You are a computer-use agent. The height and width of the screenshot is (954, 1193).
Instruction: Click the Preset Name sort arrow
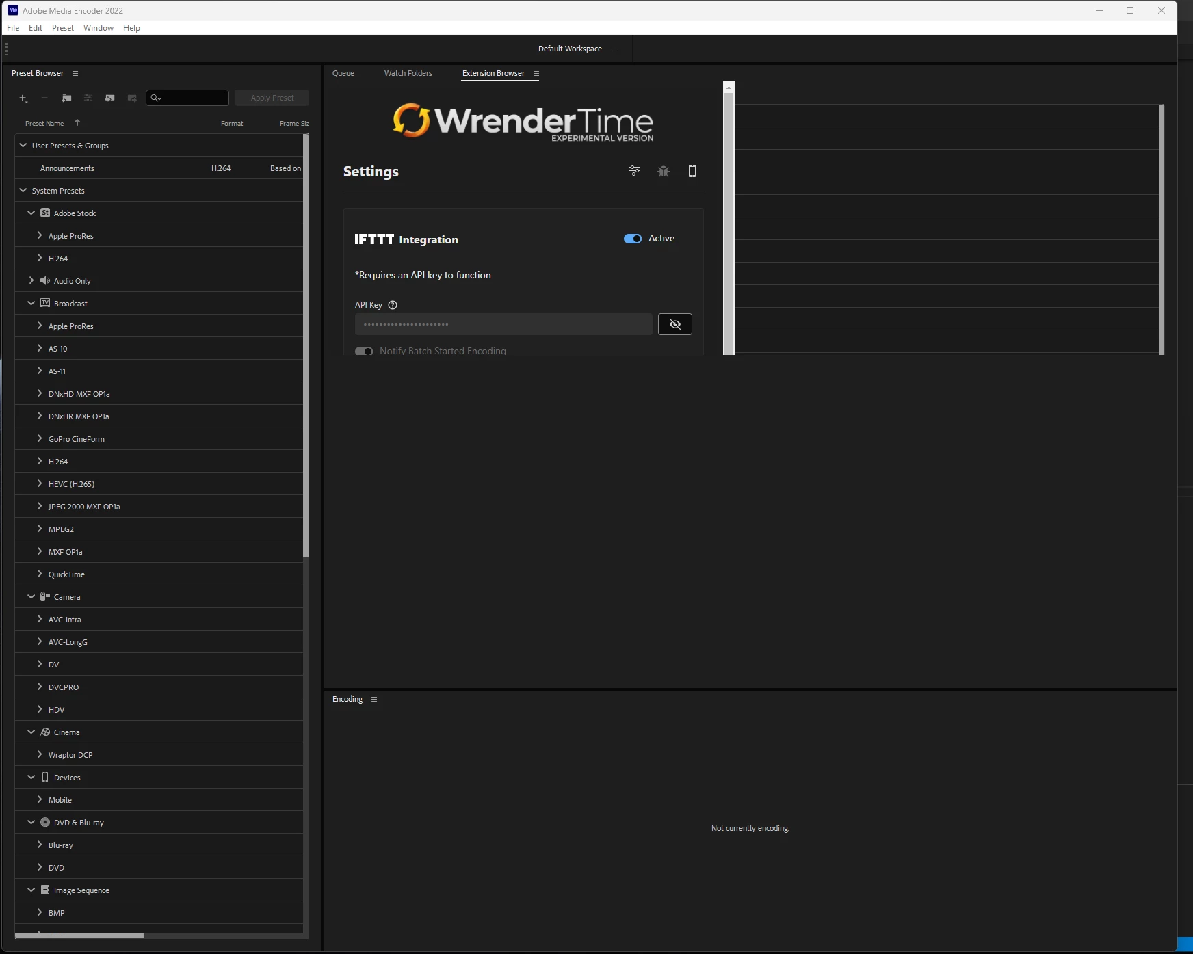77,123
